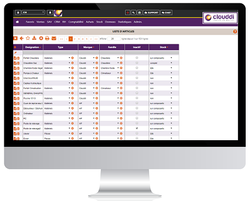
Task: Go to page 2 in pagination
Action: point(75,39)
